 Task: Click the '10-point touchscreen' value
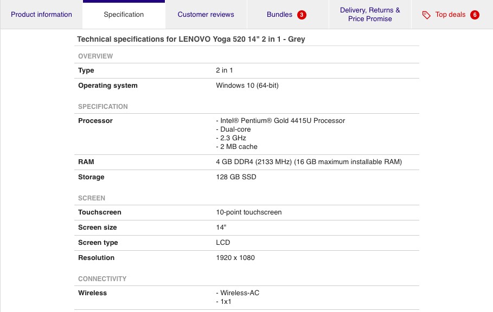pyautogui.click(x=249, y=212)
